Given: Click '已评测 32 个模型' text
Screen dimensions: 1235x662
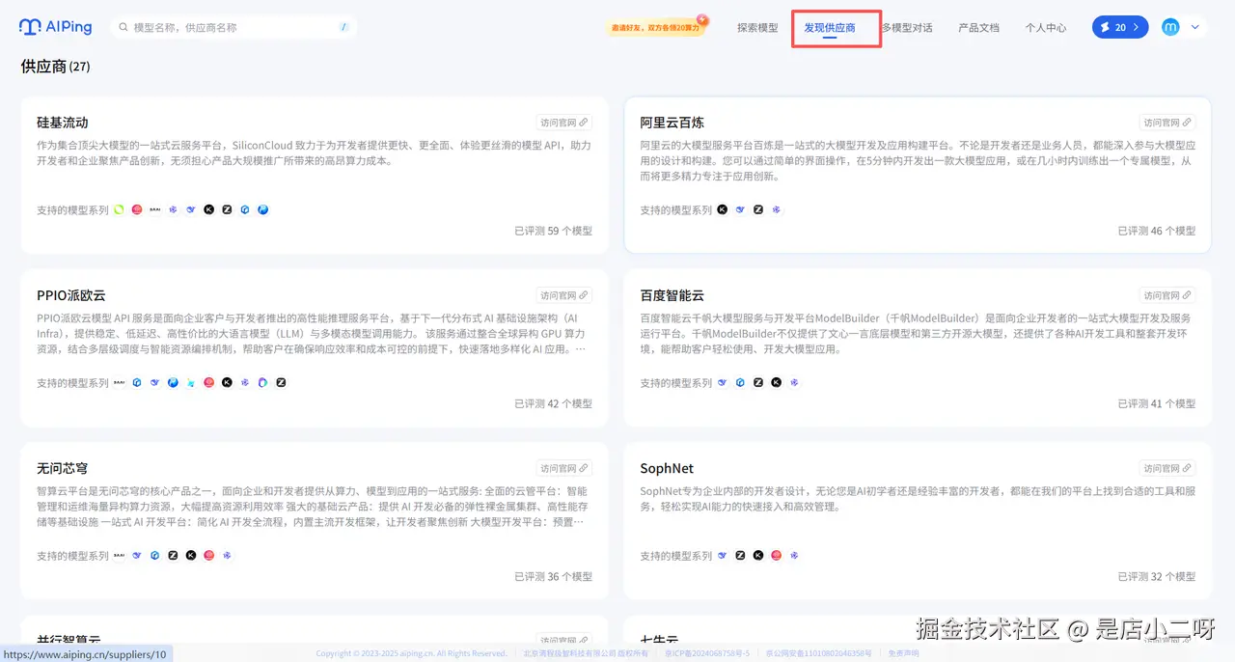Looking at the screenshot, I should 1156,576.
